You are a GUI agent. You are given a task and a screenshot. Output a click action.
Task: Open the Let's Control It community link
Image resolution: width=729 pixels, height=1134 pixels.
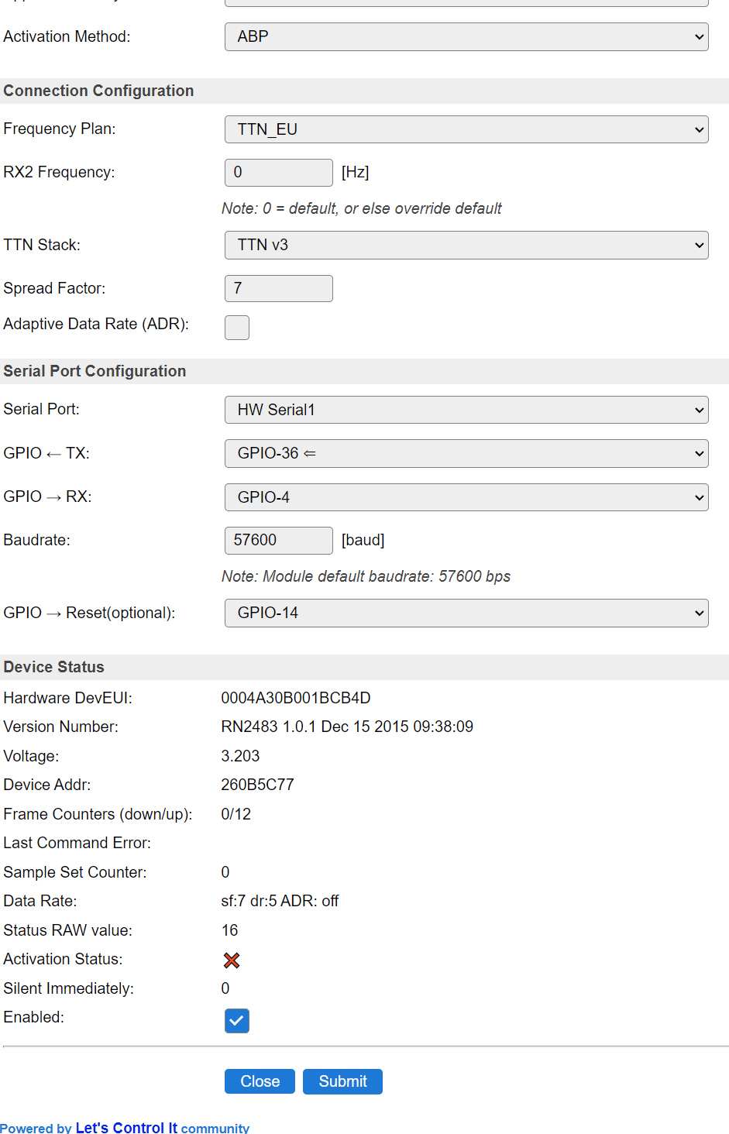tap(126, 1128)
